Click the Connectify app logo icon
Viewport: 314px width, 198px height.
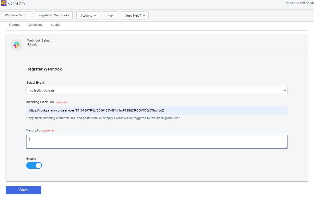pyautogui.click(x=4, y=3)
